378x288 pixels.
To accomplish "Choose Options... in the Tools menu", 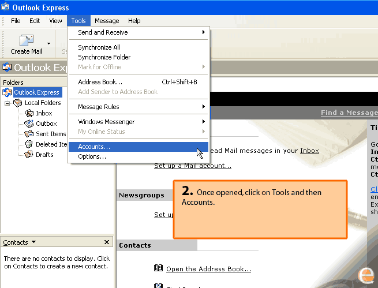I will (x=92, y=156).
